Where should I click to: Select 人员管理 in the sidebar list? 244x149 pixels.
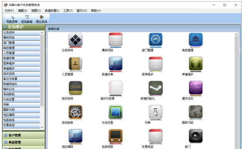(x=22, y=53)
